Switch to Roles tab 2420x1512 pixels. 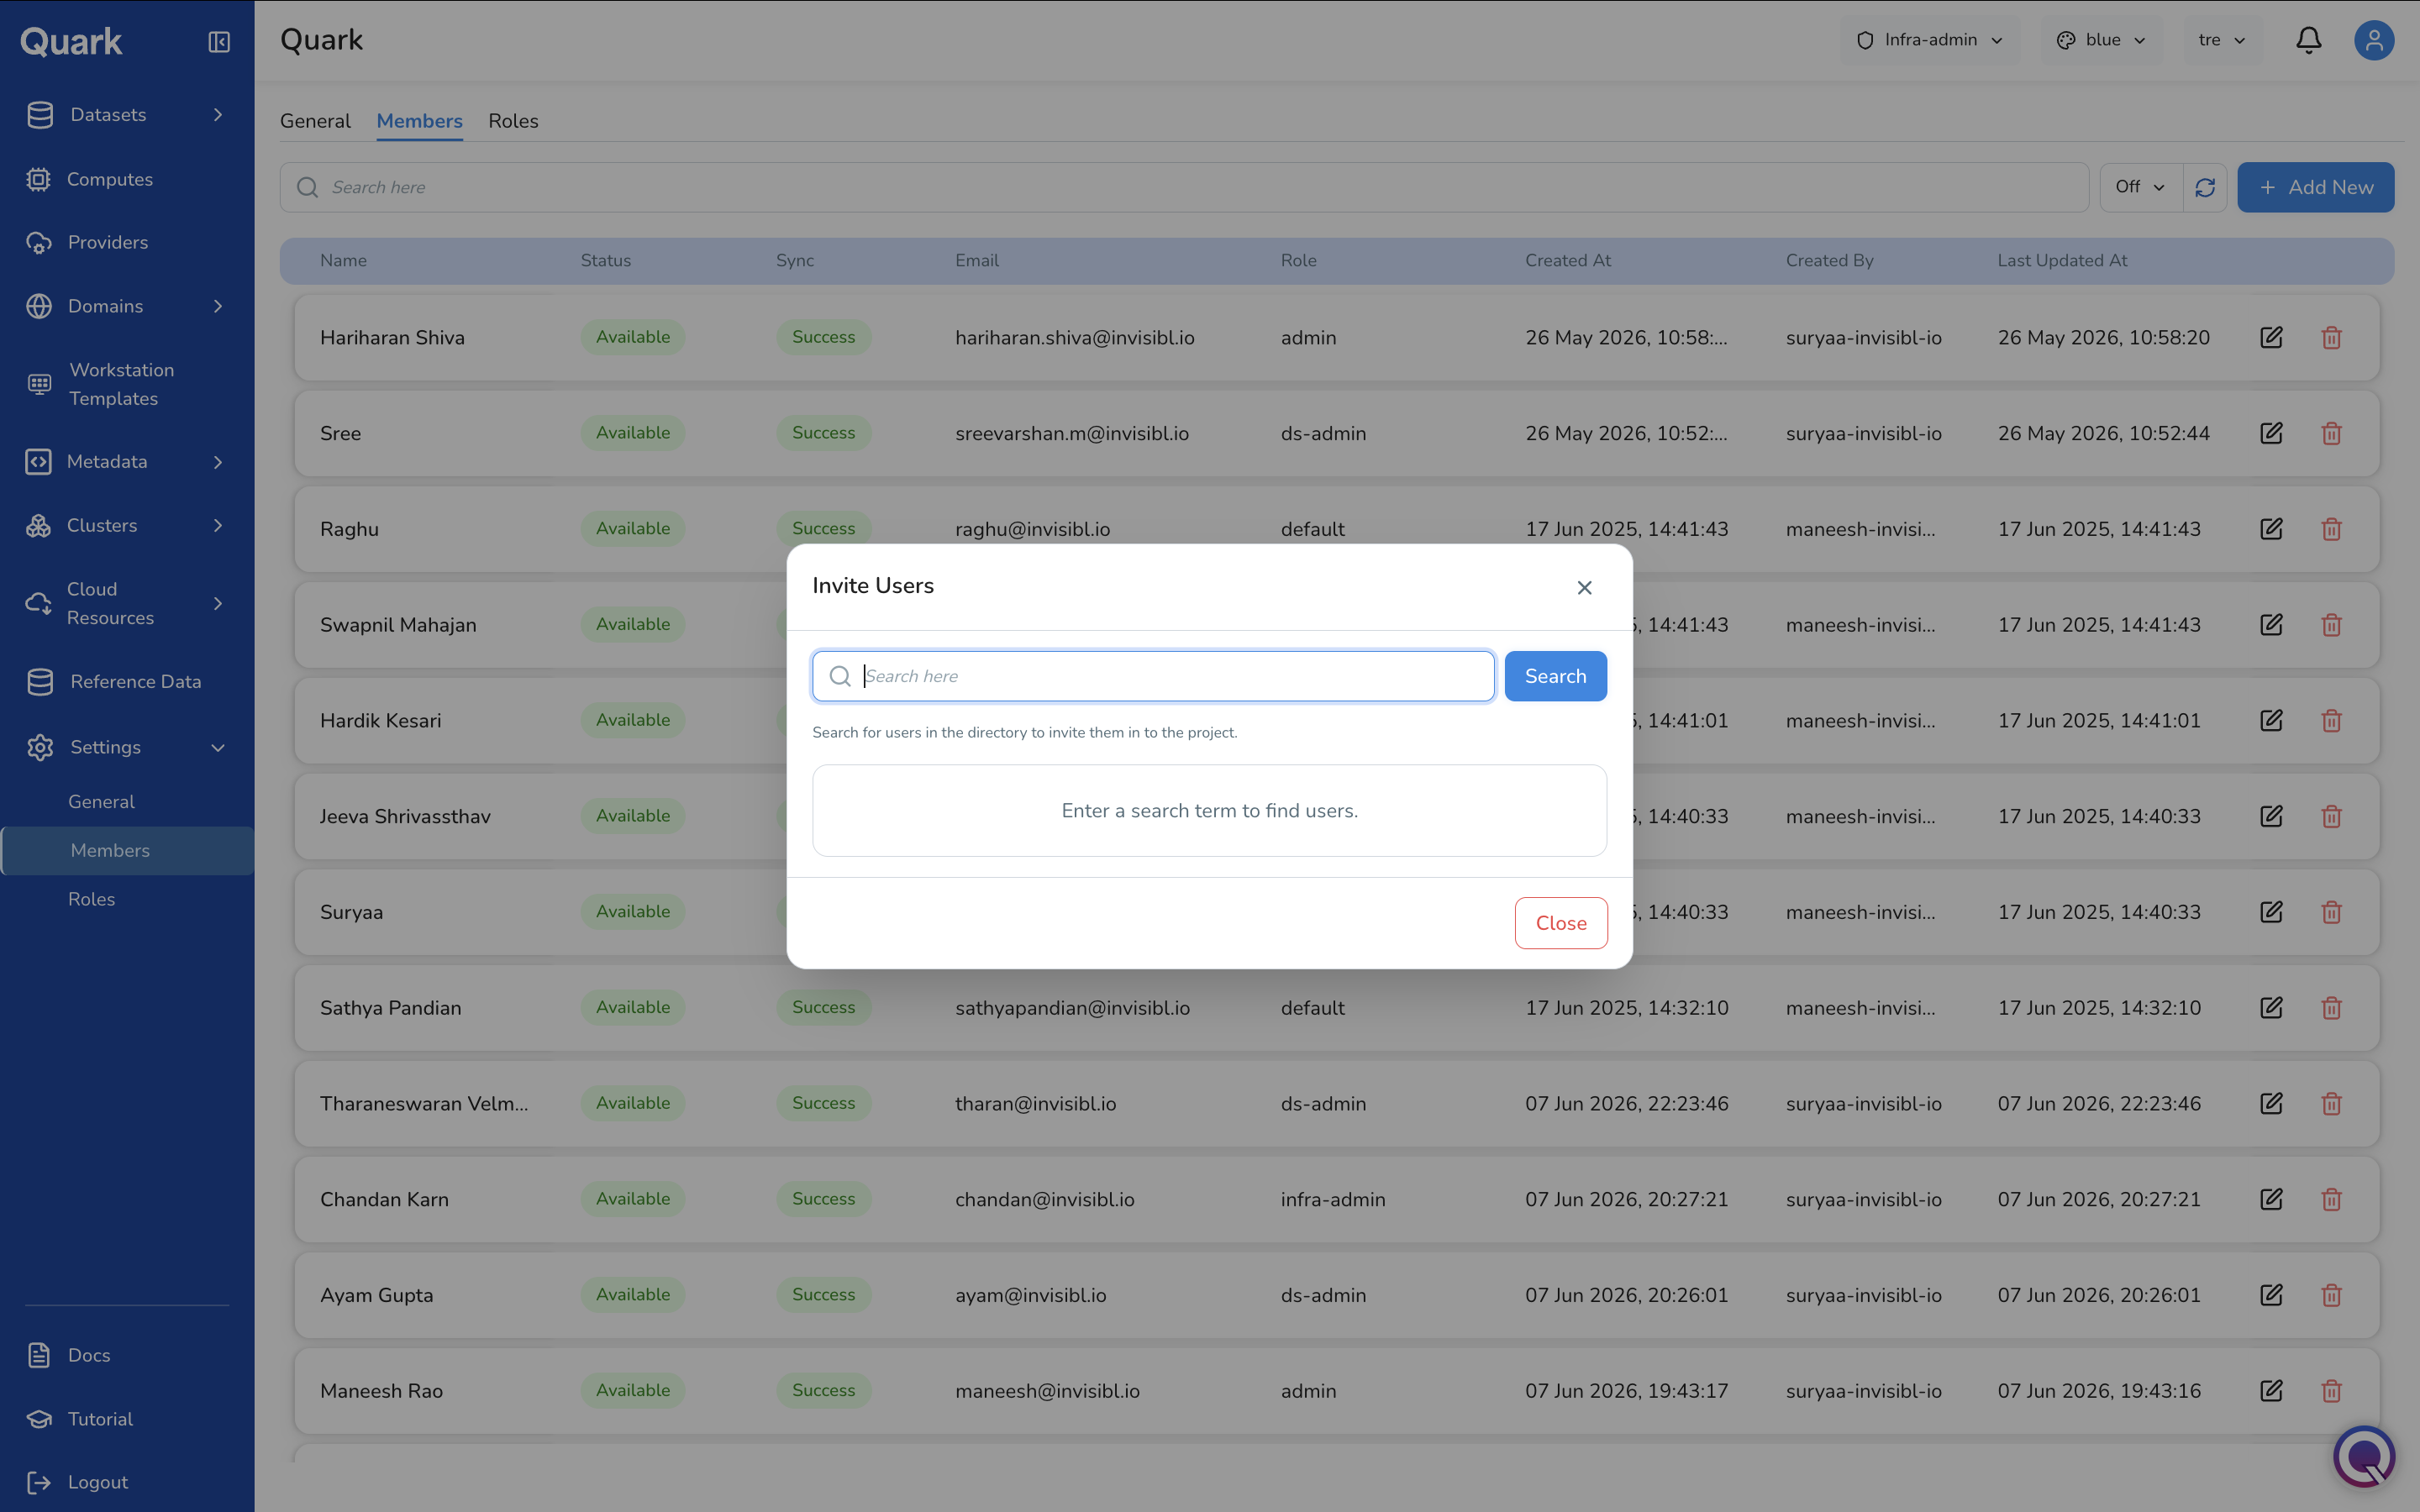point(513,121)
